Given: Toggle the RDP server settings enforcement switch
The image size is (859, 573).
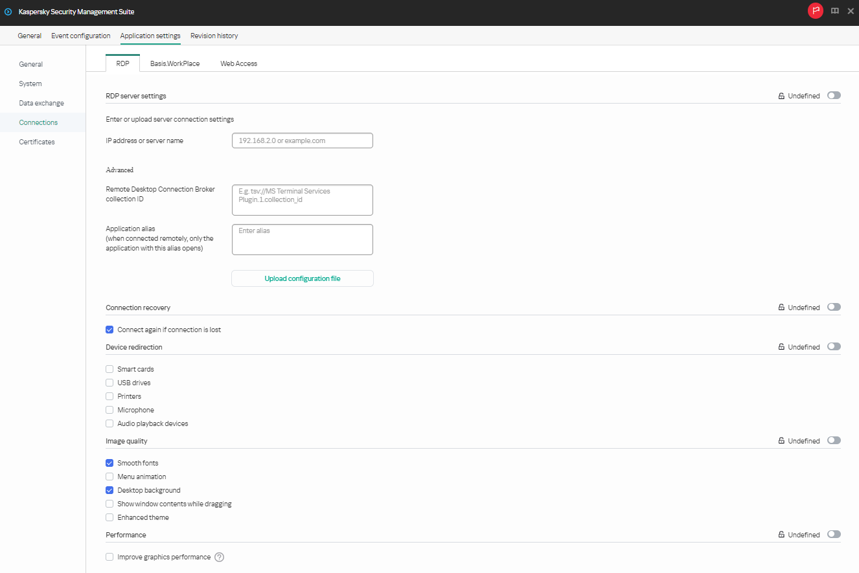Looking at the screenshot, I should (834, 96).
